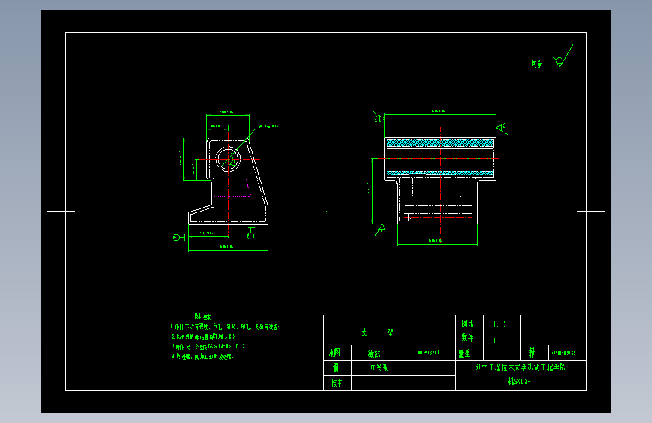Select technical note line 1 about casting defects
Screen dimensions: 652x423
click(x=225, y=327)
